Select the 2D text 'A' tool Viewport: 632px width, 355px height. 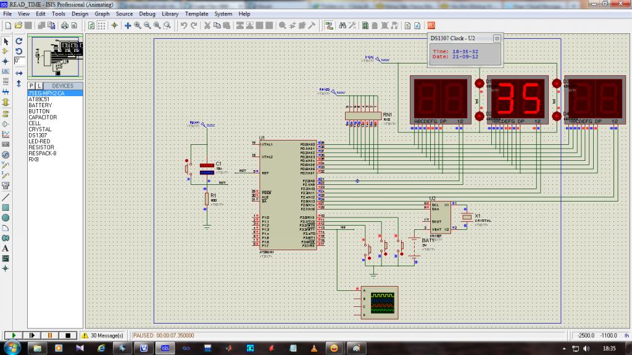coord(6,248)
